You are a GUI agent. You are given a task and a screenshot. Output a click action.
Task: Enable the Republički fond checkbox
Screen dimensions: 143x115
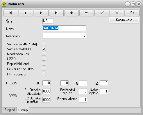click(x=44, y=64)
